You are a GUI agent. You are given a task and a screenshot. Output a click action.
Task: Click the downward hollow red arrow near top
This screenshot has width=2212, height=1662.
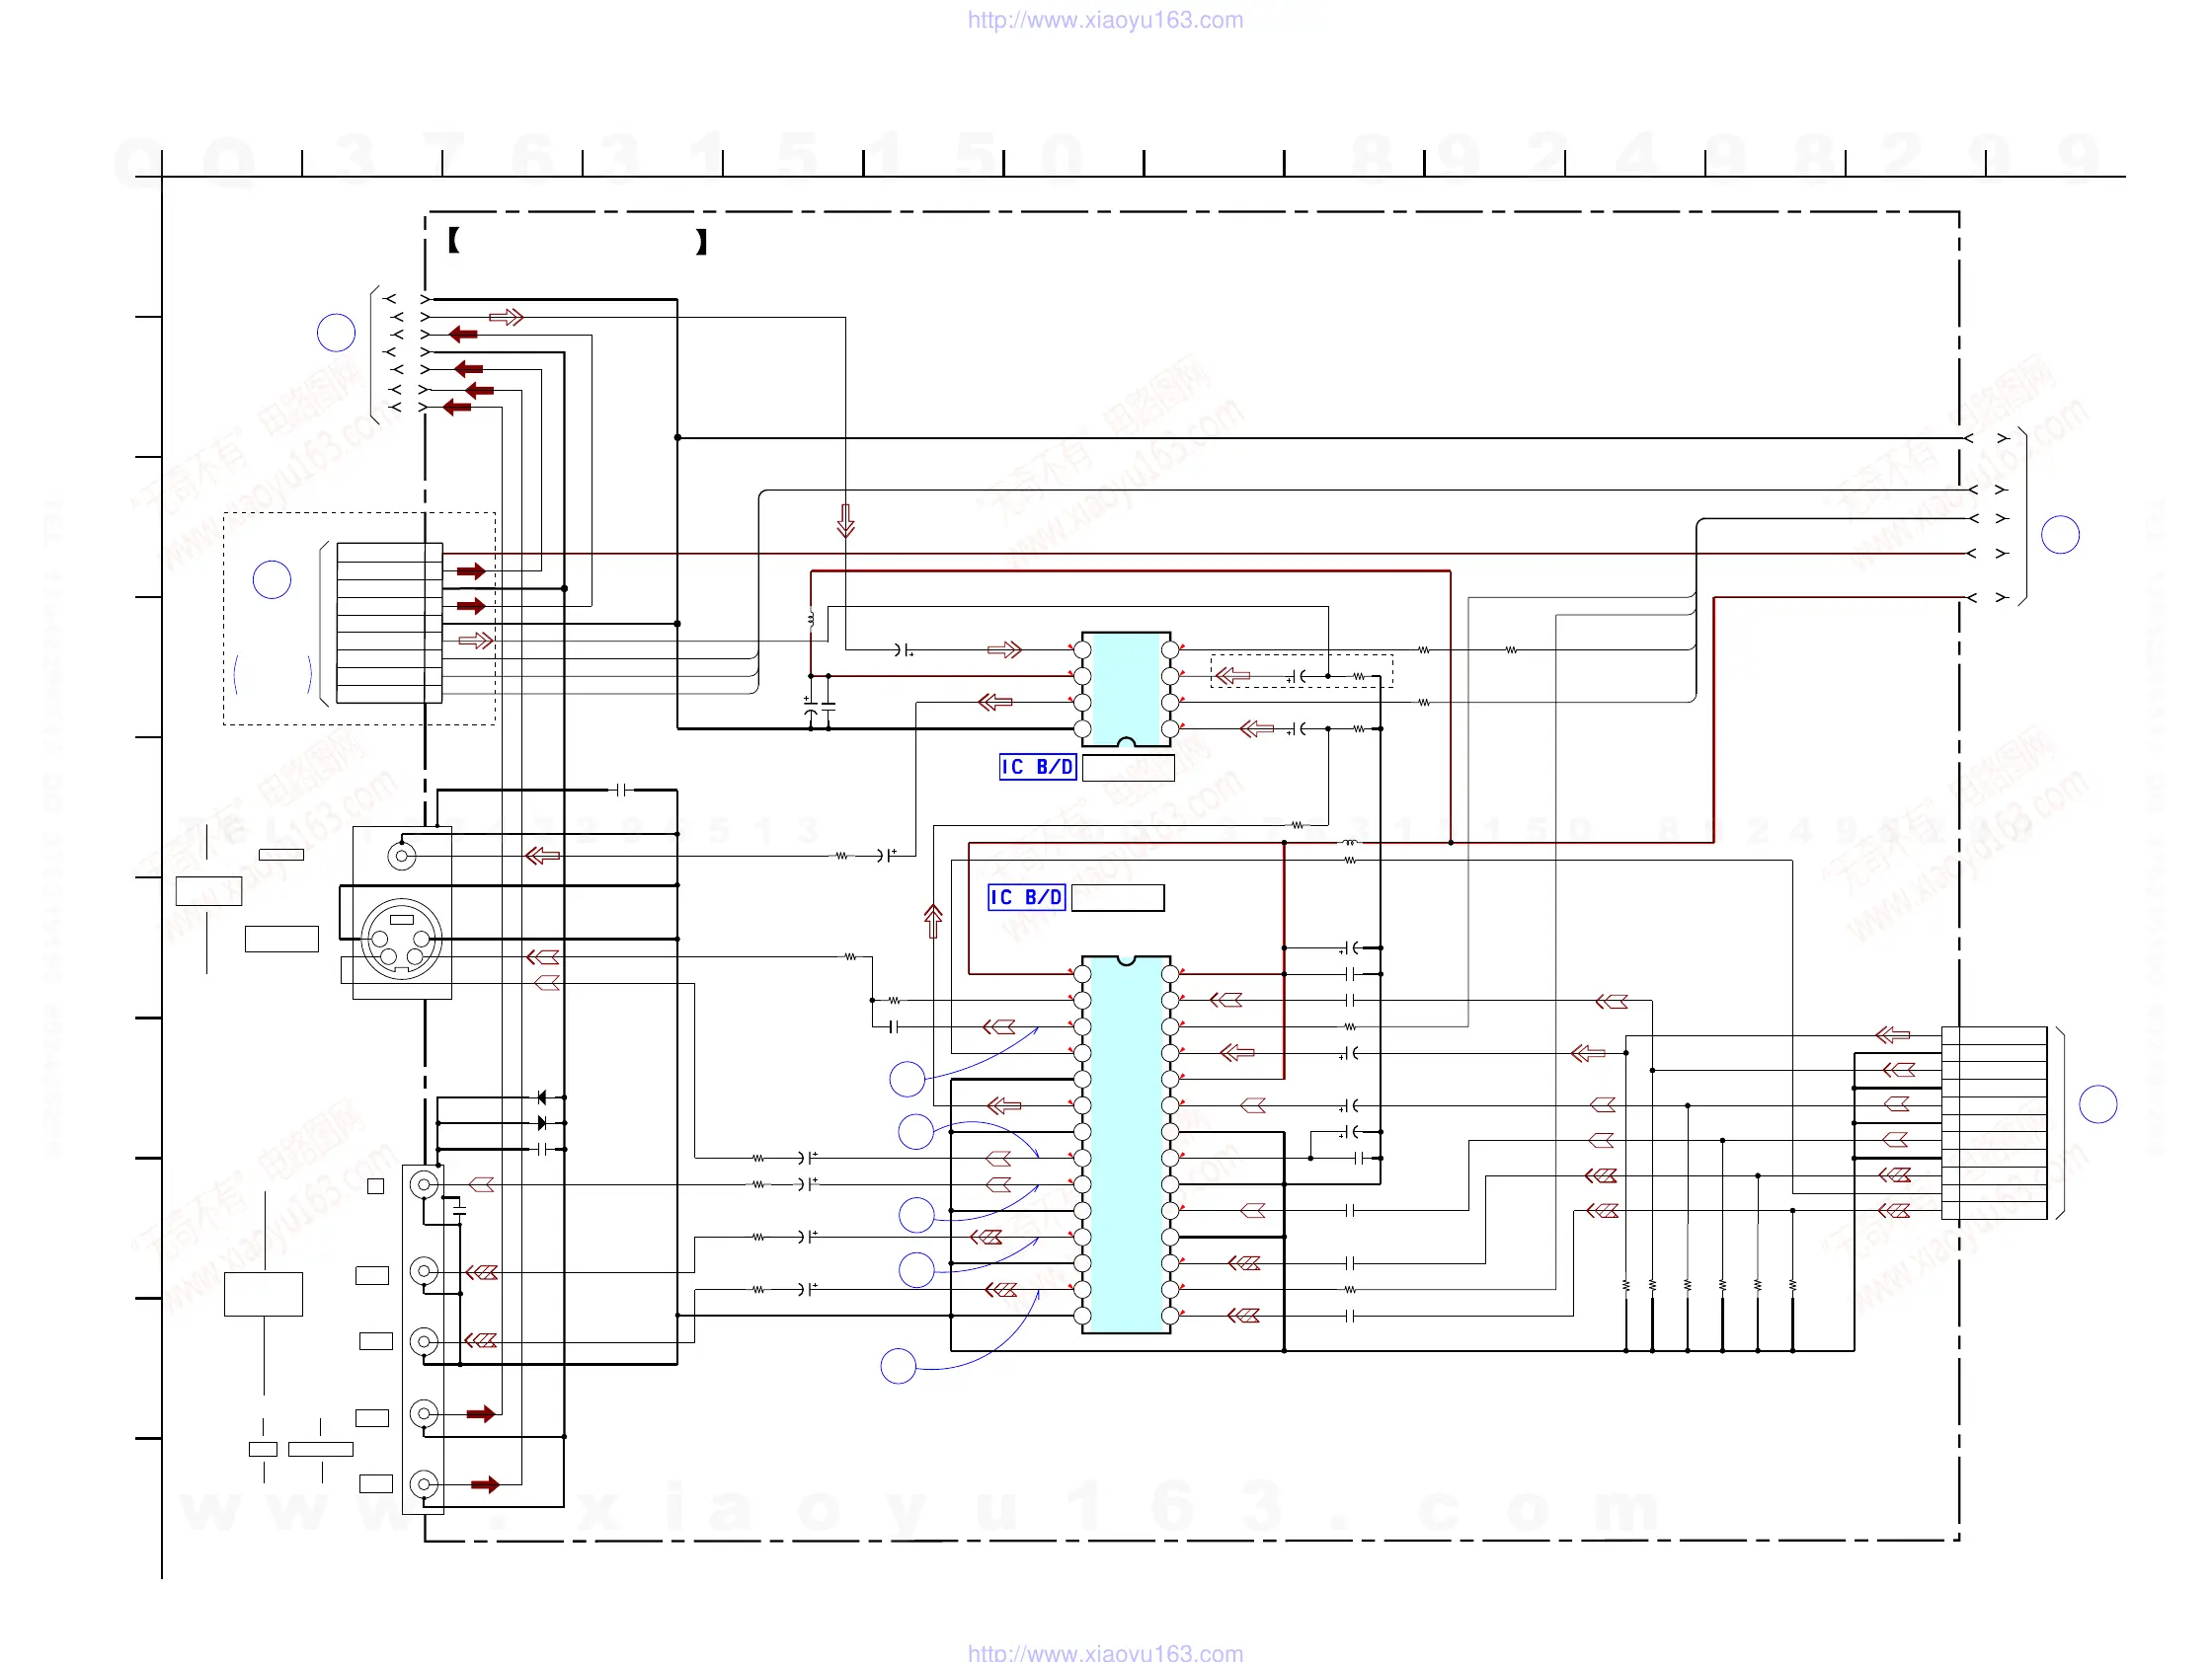(845, 521)
